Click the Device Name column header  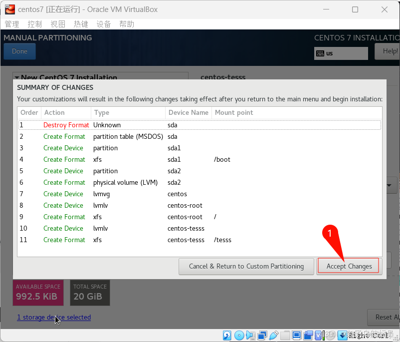tap(189, 113)
